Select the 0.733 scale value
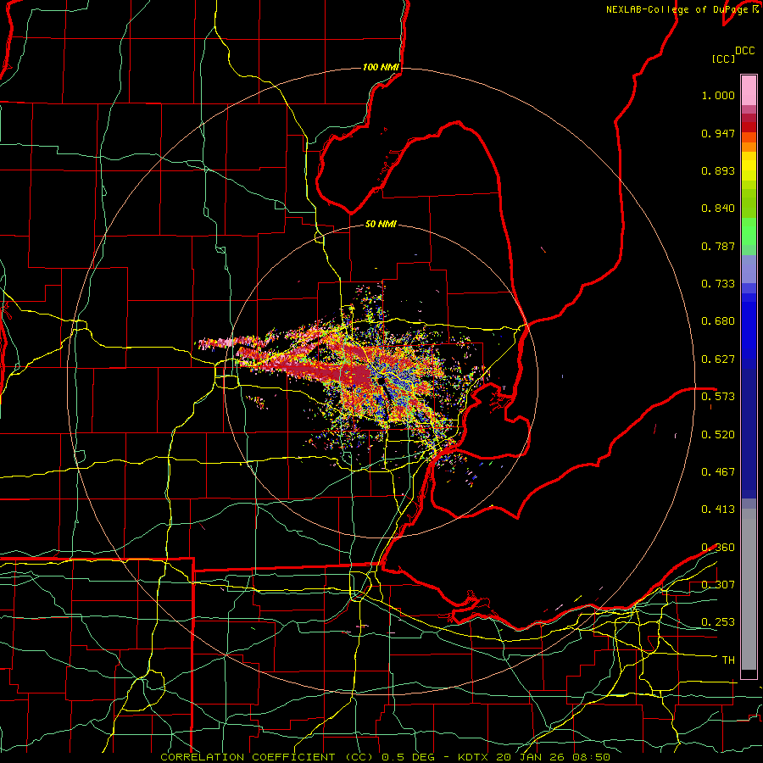The height and width of the screenshot is (763, 763). 718,284
